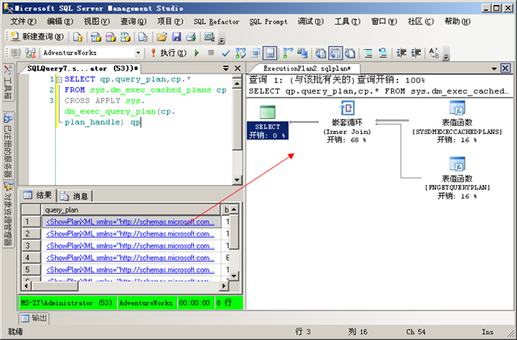
Task: Open ShowPlanXML link in row 4
Action: (x=131, y=258)
